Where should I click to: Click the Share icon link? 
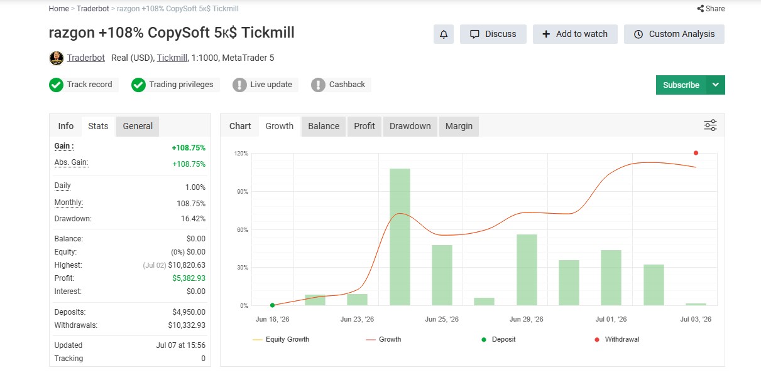(x=711, y=9)
